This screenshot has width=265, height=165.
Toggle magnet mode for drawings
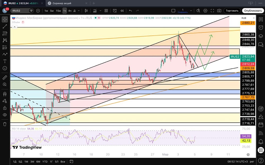tap(5, 94)
